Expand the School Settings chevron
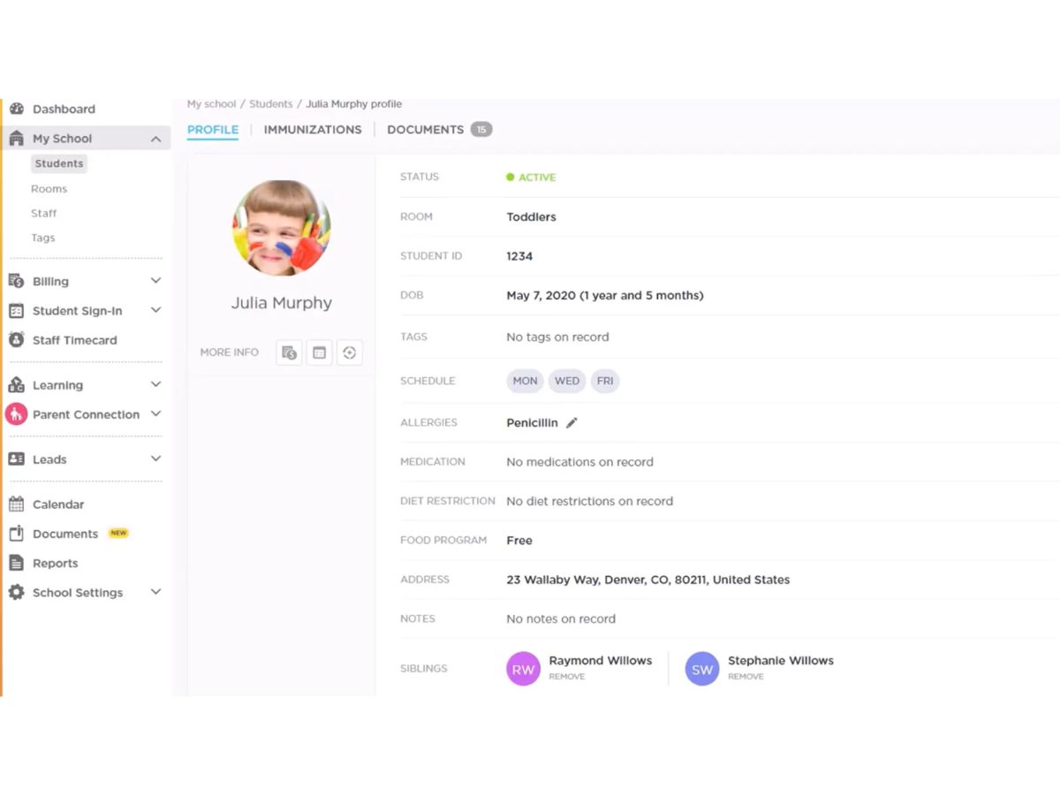This screenshot has width=1060, height=795. [155, 593]
